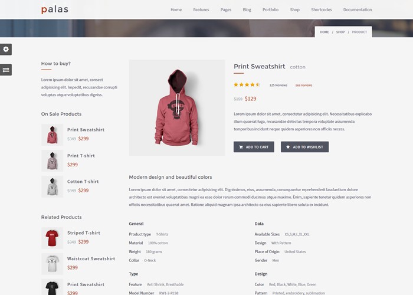The height and width of the screenshot is (295, 413).
Task: Click the HOME breadcrumb link
Action: pyautogui.click(x=324, y=32)
